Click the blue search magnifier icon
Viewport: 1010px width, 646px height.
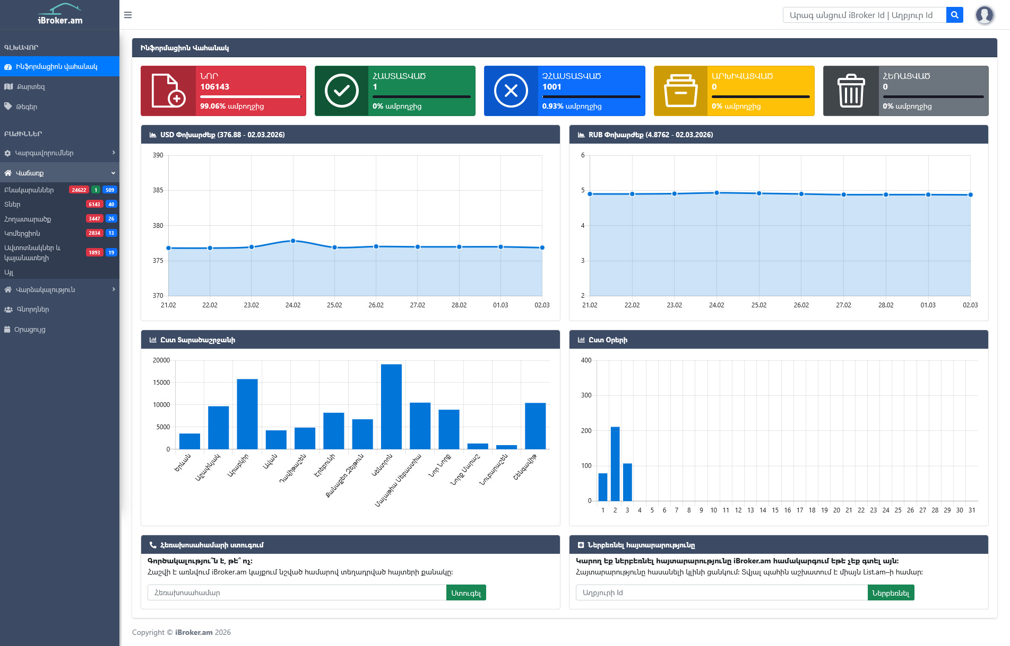pyautogui.click(x=954, y=15)
